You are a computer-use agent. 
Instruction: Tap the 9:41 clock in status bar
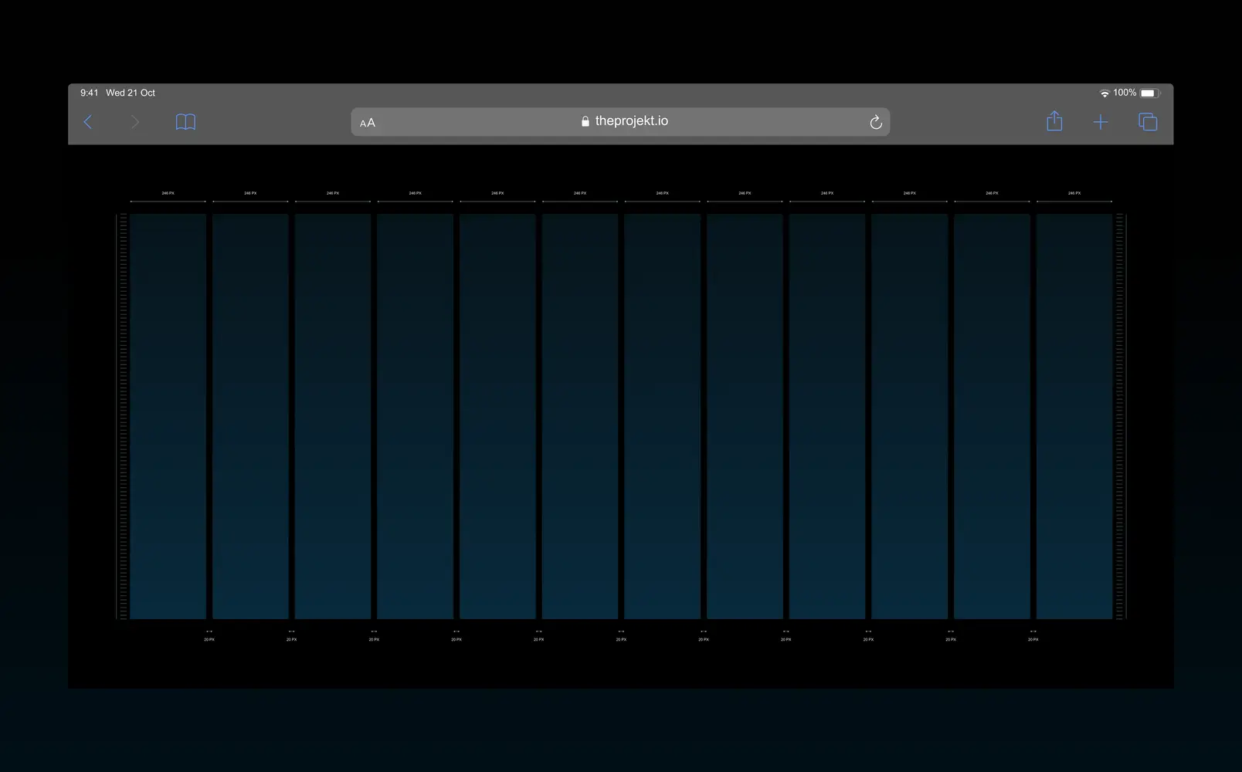(89, 93)
